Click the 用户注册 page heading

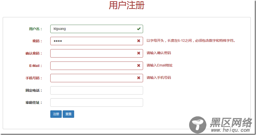[x=127, y=5]
